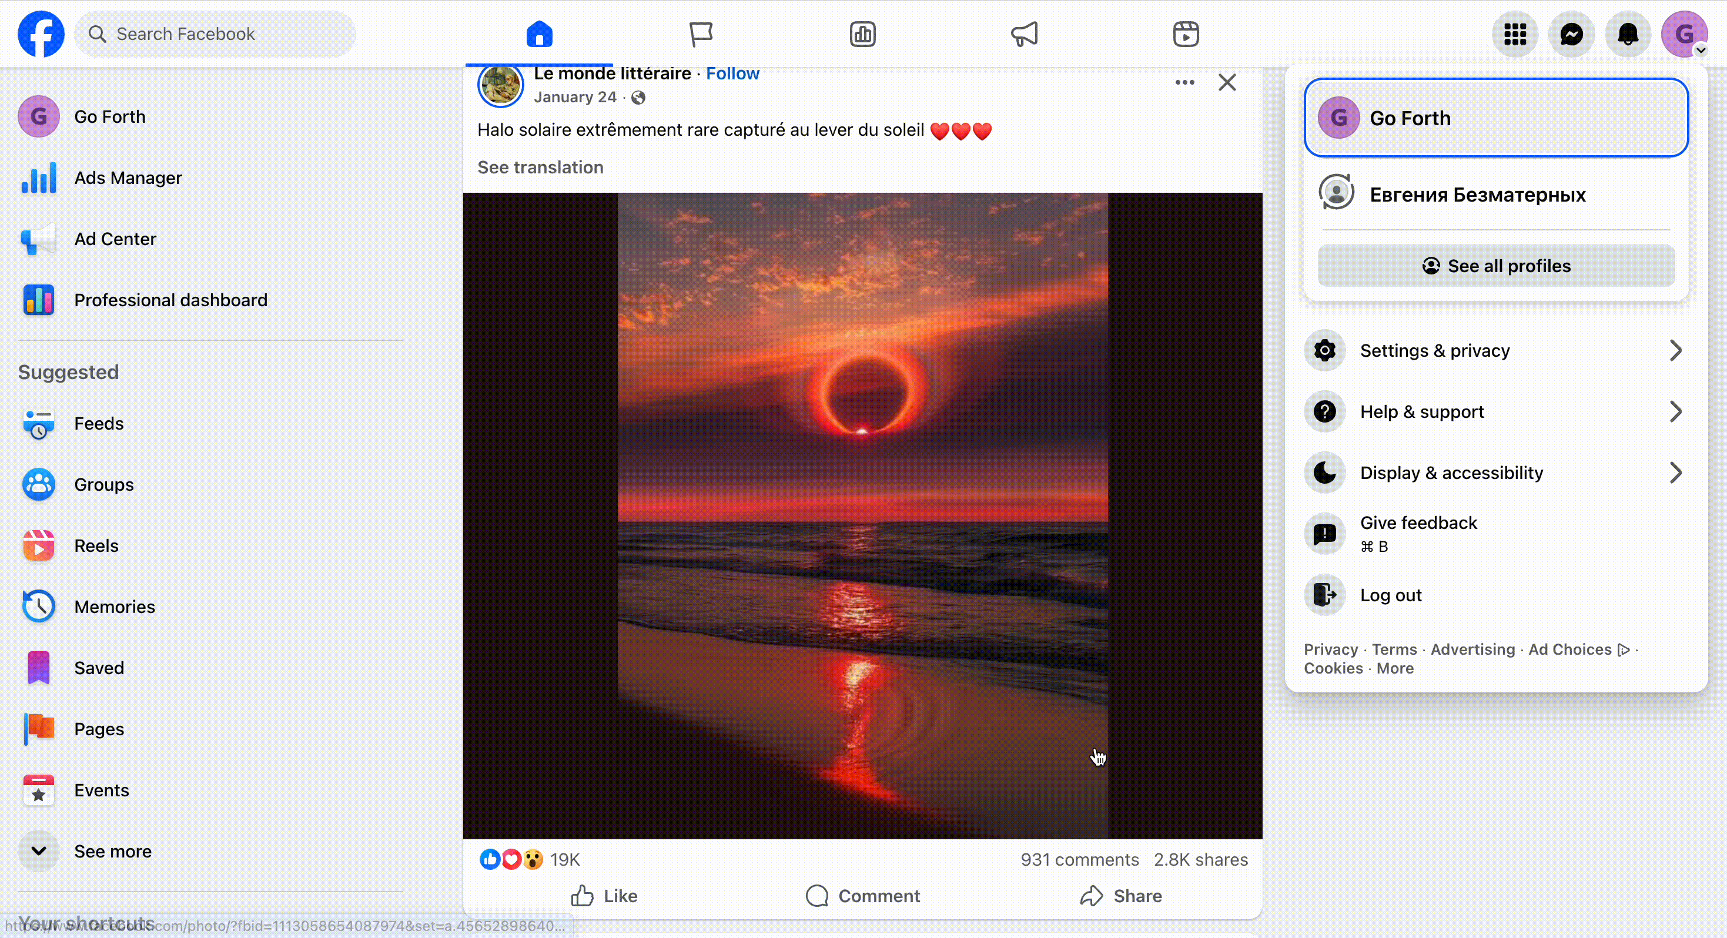Click the Search Facebook field
The height and width of the screenshot is (938, 1727).
click(215, 34)
